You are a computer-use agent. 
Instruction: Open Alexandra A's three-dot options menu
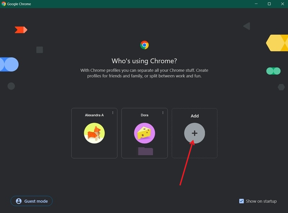tap(112, 112)
